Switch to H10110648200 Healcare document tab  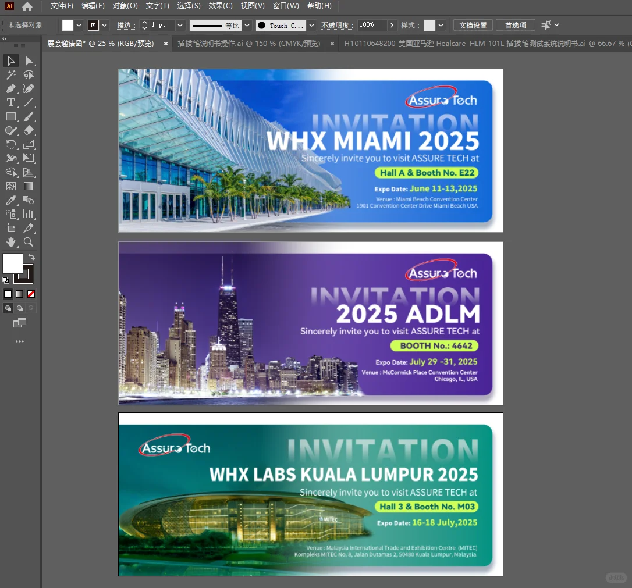[x=485, y=44]
